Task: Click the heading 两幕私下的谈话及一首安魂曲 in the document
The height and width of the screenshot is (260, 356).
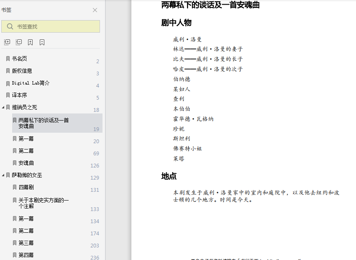Action: point(210,5)
